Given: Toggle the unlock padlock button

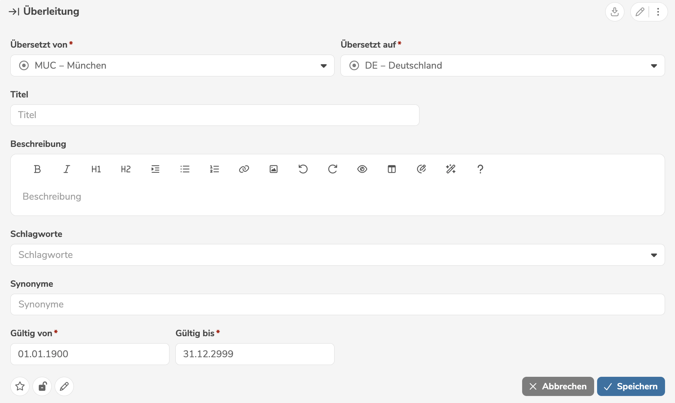Looking at the screenshot, I should point(42,386).
